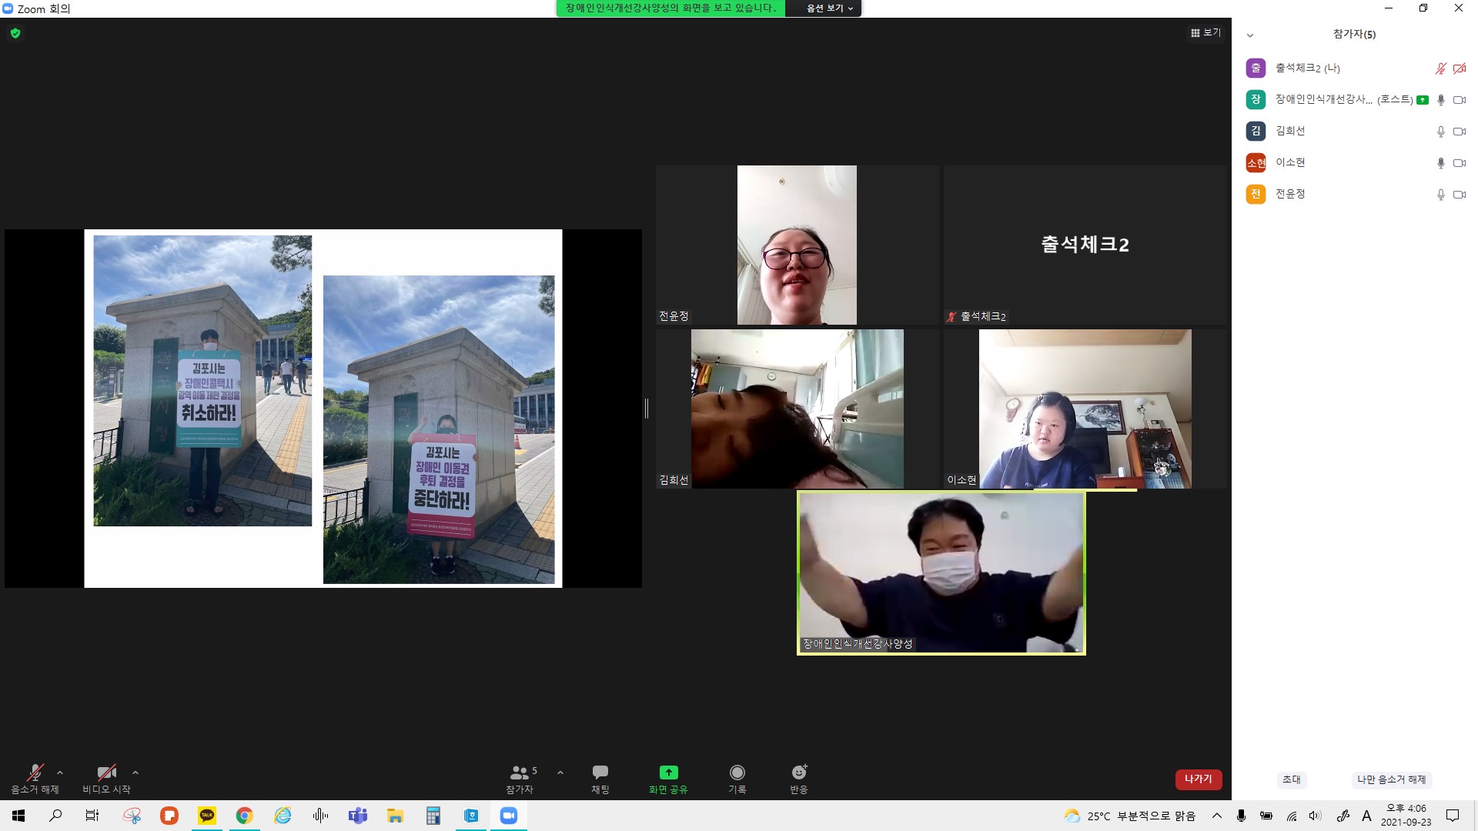
Task: Open KakaoTalk from the Windows taskbar
Action: click(207, 816)
